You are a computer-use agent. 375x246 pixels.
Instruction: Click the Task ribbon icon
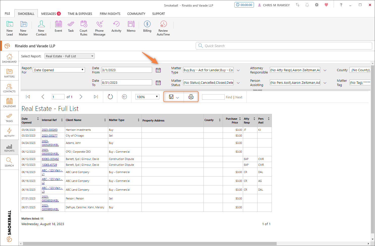tap(71, 26)
